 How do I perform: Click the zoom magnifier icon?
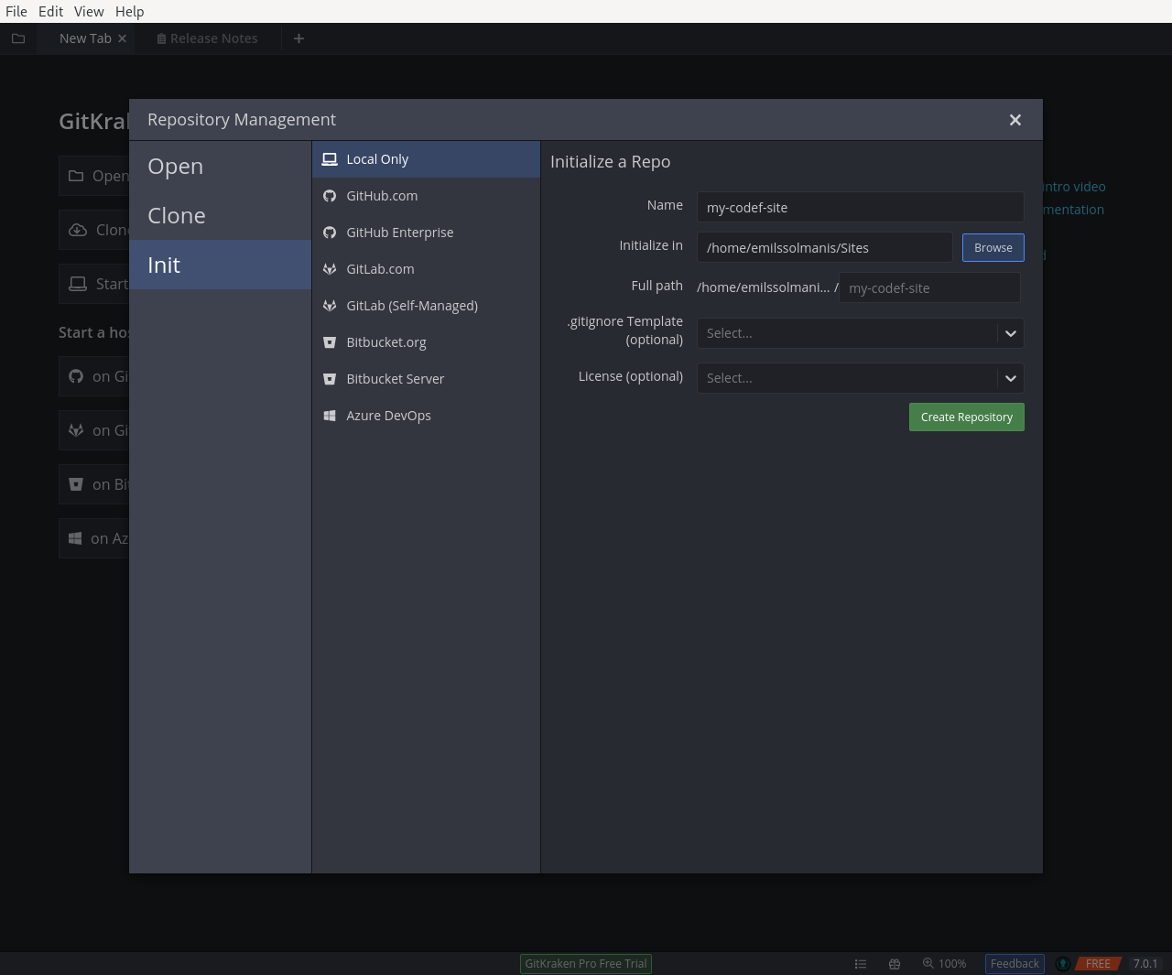(x=928, y=963)
